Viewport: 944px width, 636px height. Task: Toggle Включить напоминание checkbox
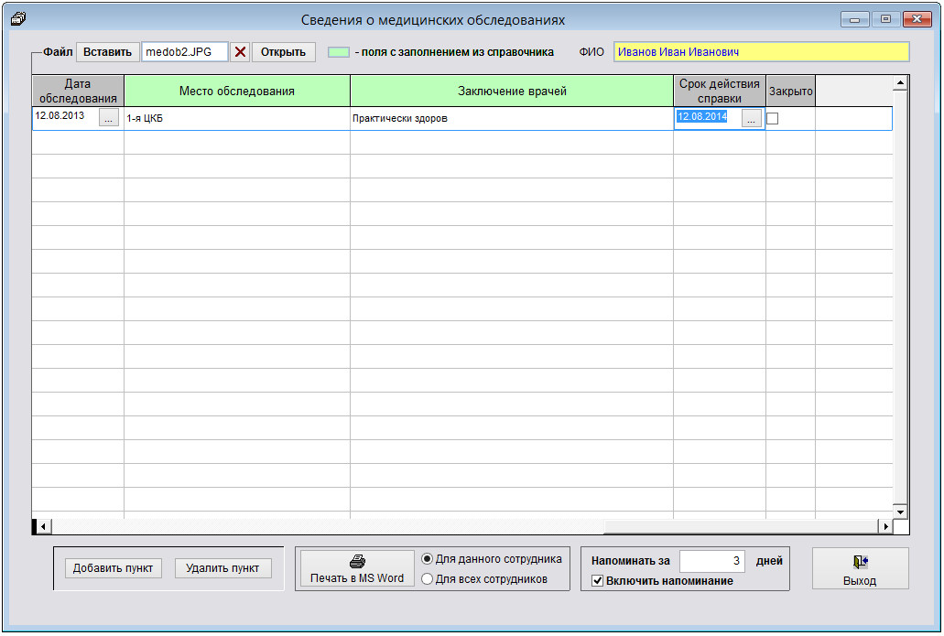click(598, 581)
